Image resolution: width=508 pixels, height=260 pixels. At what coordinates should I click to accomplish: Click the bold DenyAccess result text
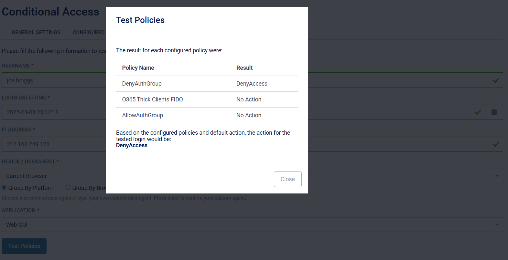point(132,145)
